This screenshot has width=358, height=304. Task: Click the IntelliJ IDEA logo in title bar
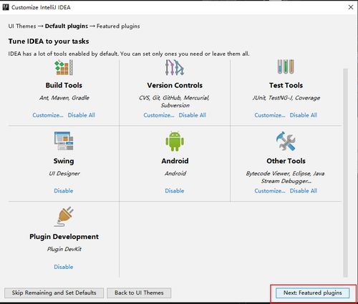(6, 7)
